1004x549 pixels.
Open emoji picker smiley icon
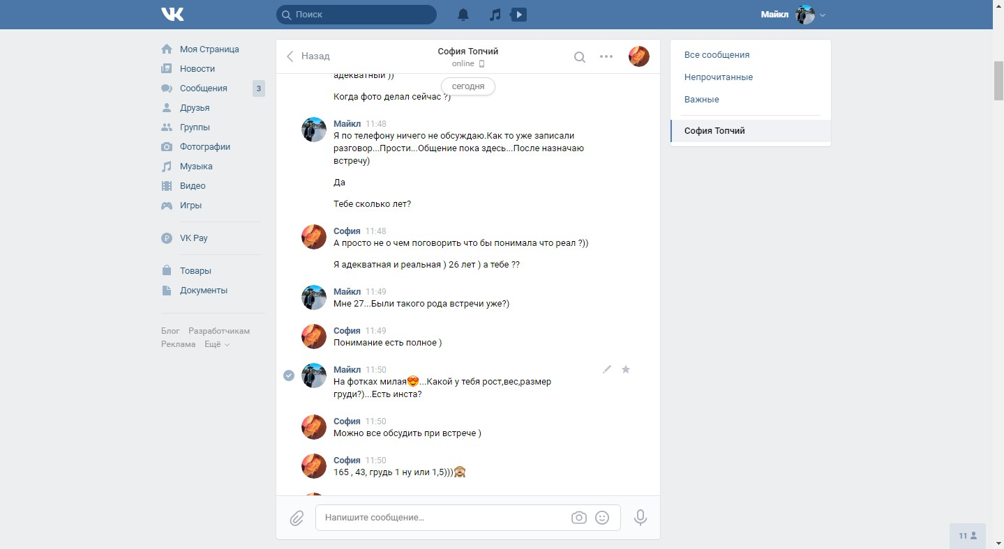(x=602, y=518)
